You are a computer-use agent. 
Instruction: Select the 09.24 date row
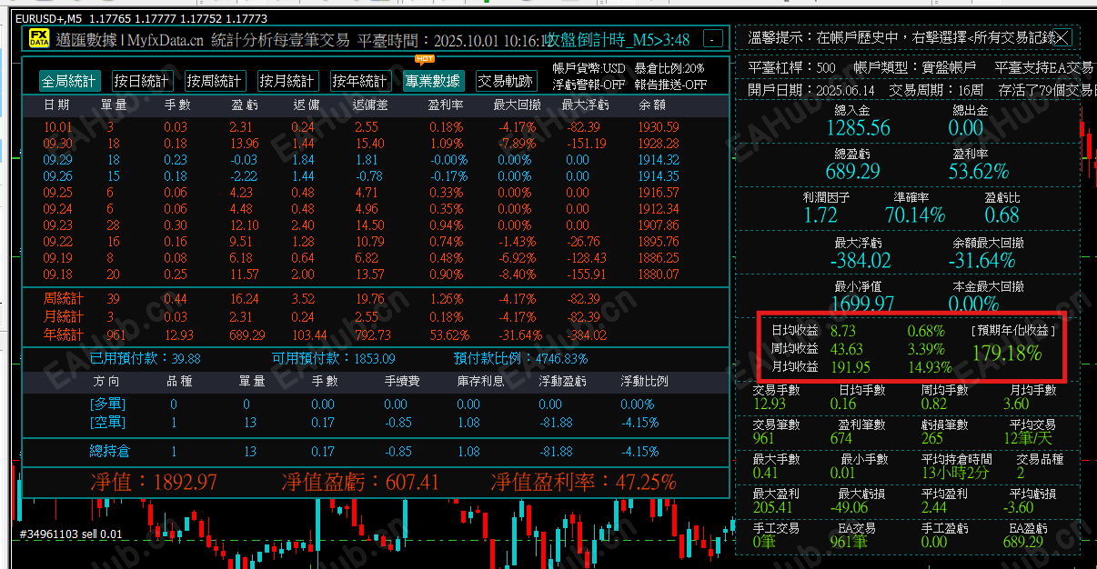[375, 209]
